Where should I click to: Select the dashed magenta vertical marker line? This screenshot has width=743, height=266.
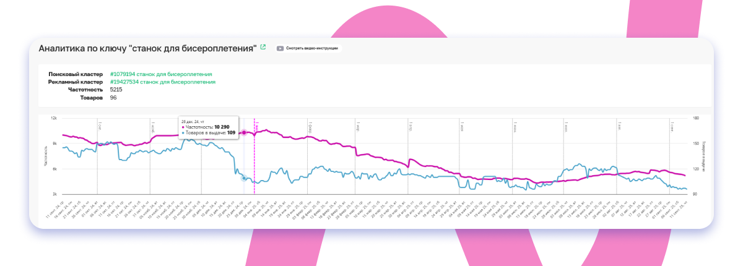pos(255,161)
